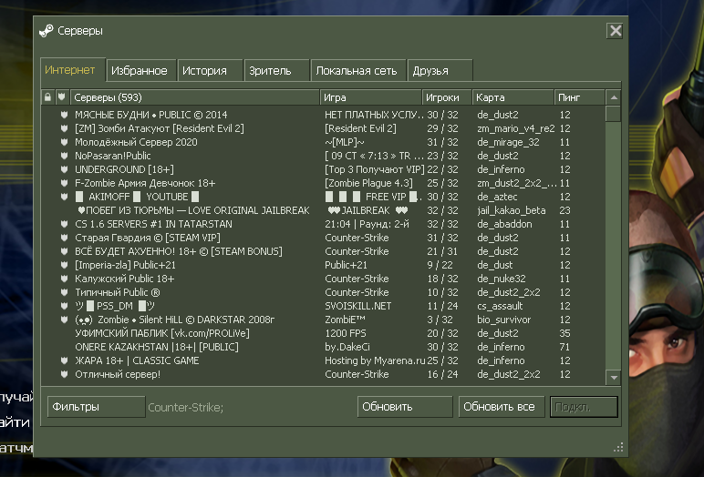Screen dimensions: 704x477
Task: Click the shield icon beside NoPasaran!Public
Action: click(x=64, y=156)
